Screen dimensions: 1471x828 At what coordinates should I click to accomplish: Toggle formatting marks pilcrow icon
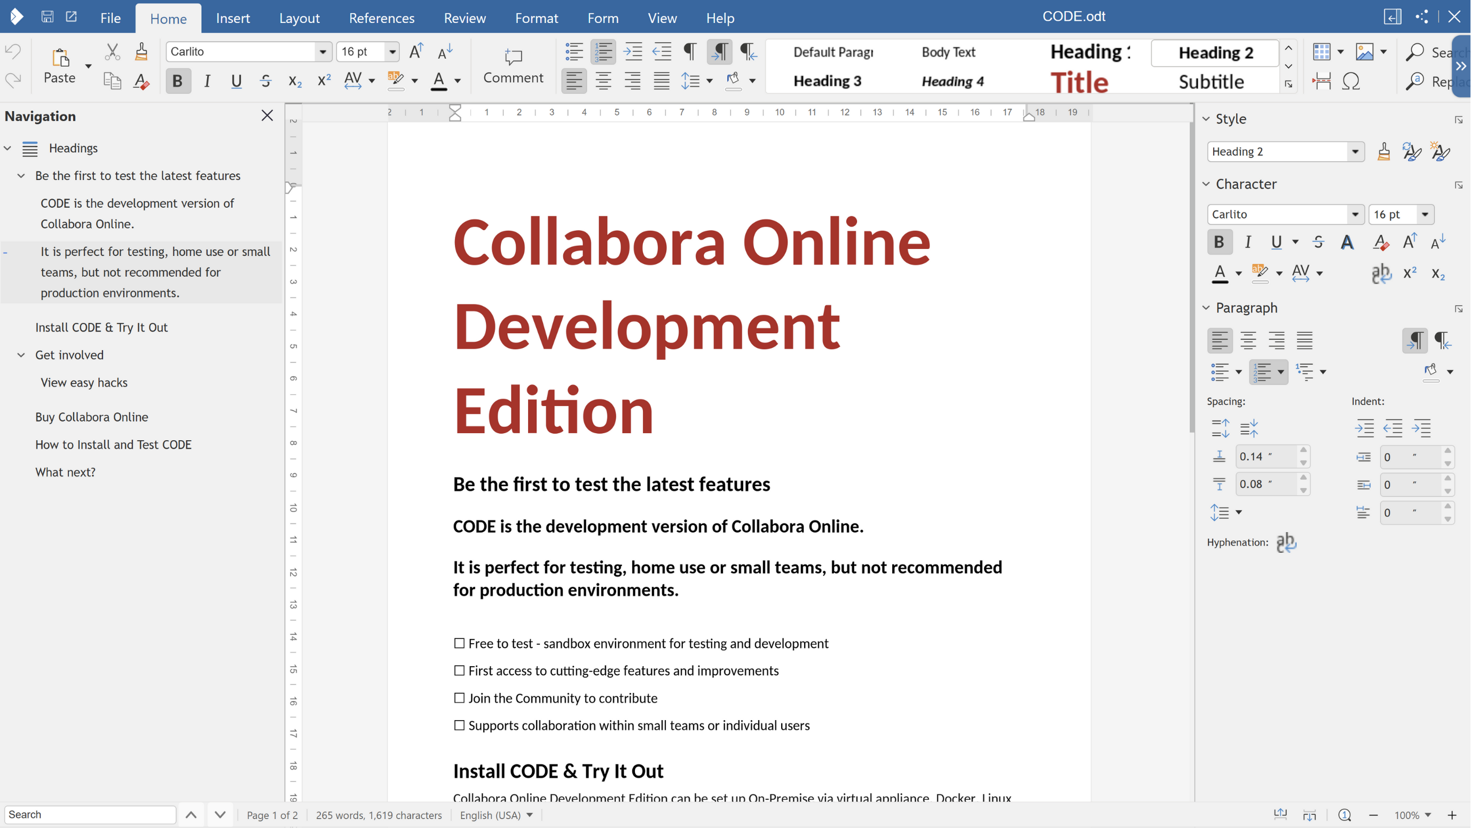690,51
